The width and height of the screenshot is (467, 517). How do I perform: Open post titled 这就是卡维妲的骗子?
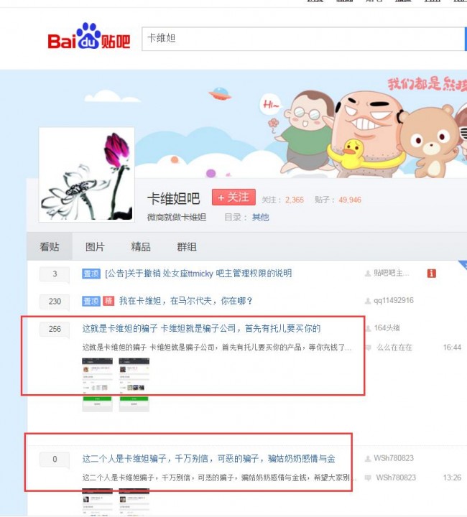[201, 328]
